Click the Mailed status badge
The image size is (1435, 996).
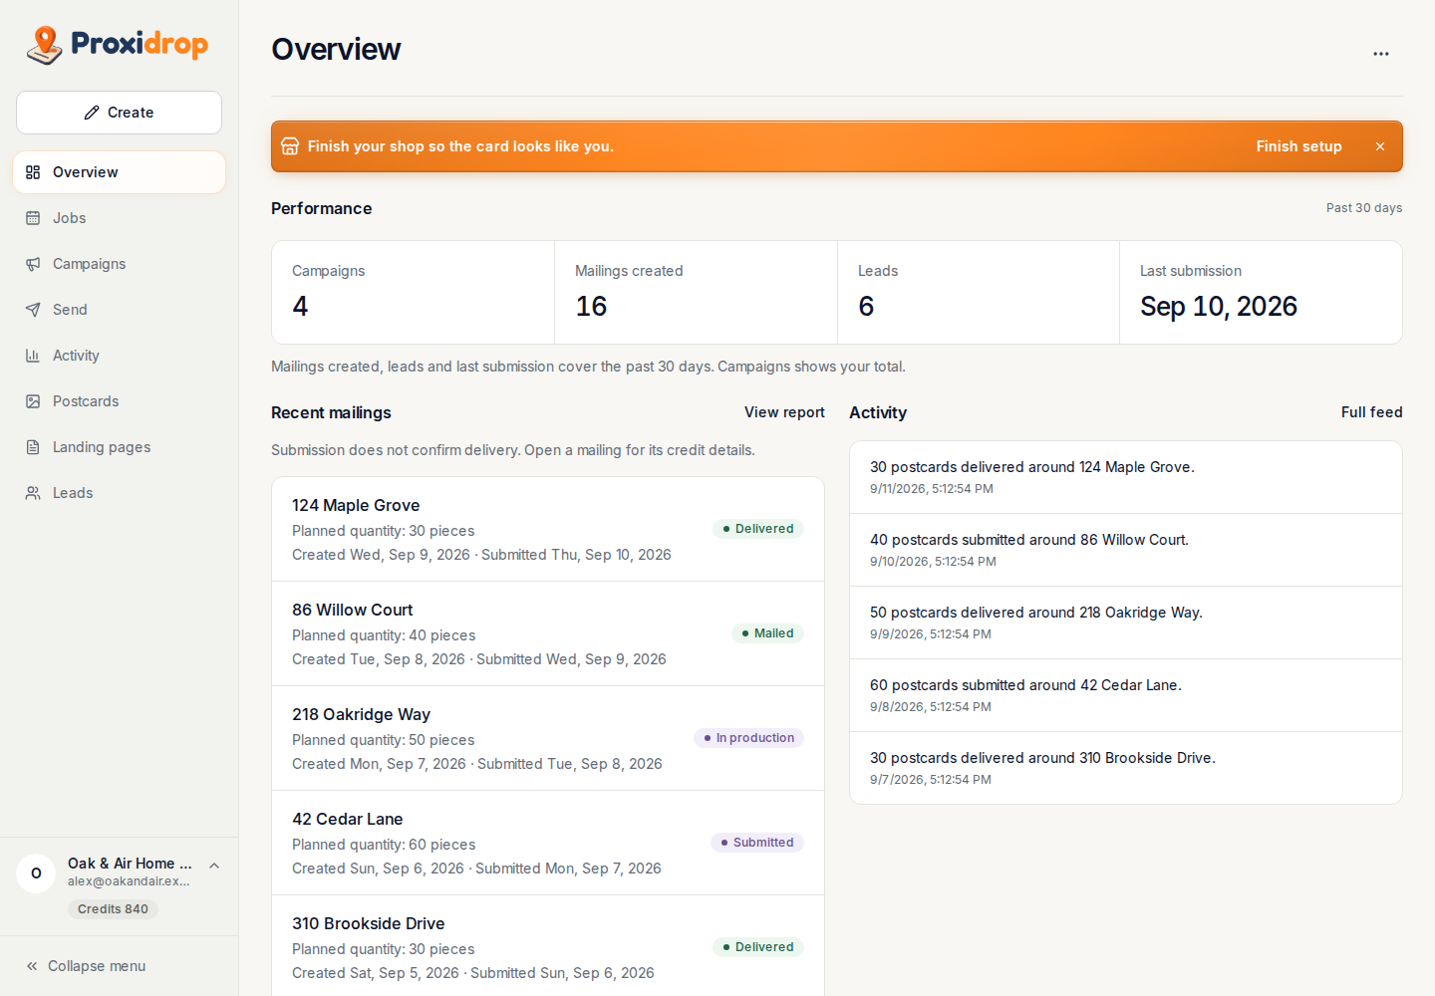tap(767, 633)
